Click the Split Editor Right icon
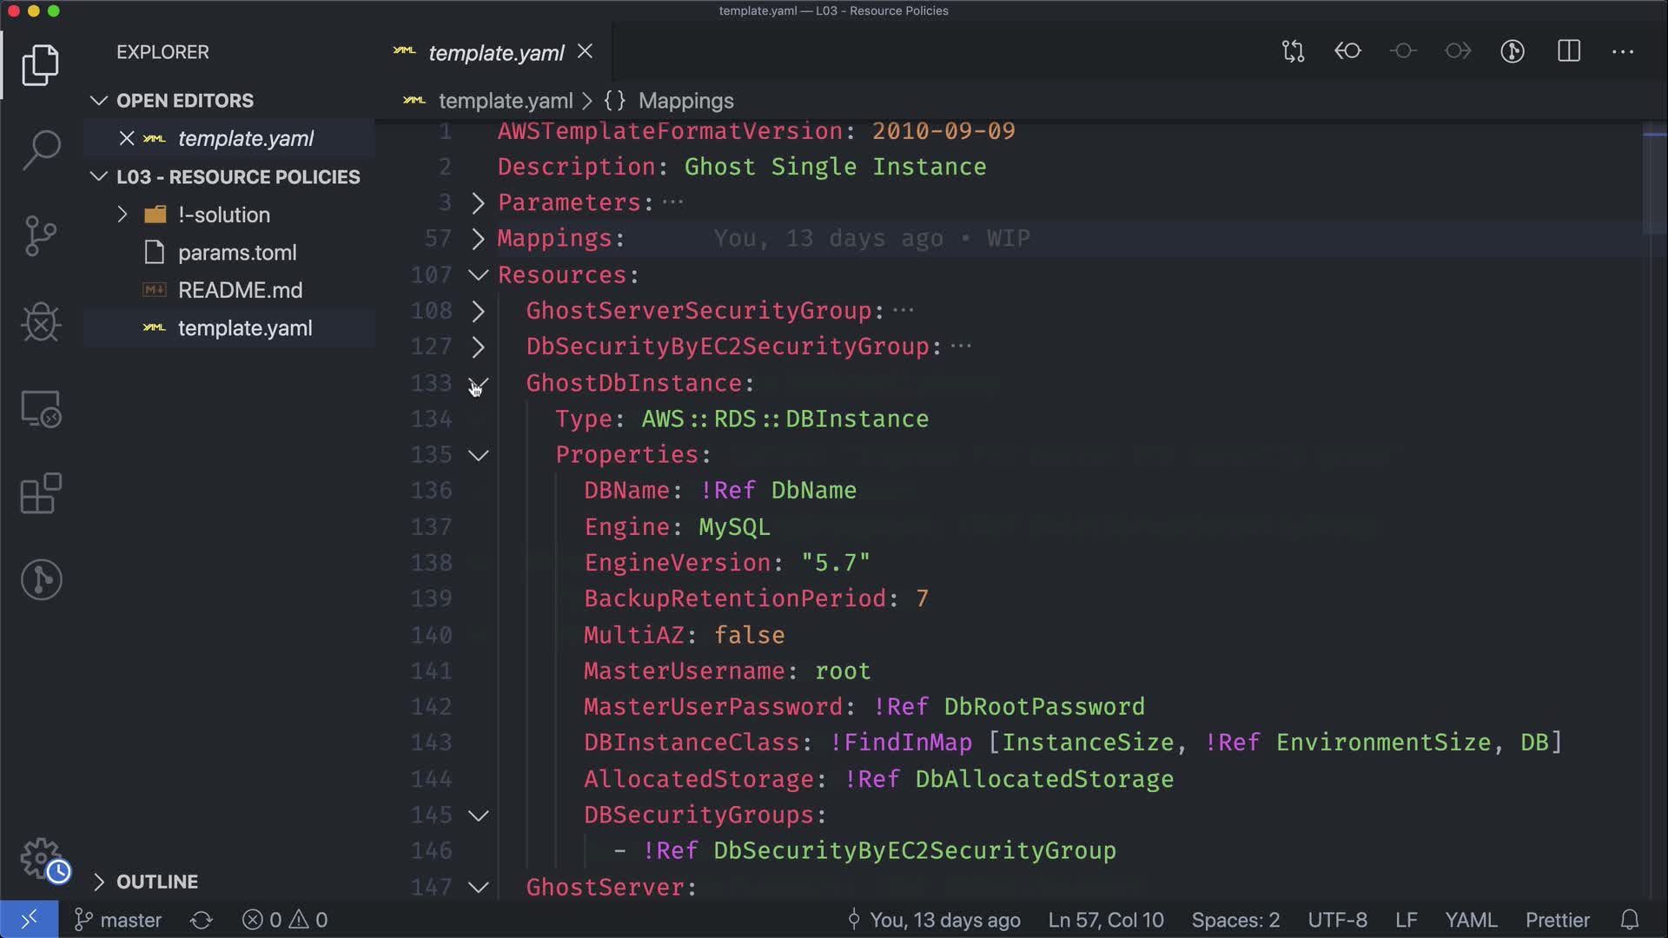This screenshot has width=1668, height=938. [1568, 51]
